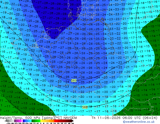Click the [gdmp] unit label
Viewport: 160px width, 124px height.
(x=48, y=118)
